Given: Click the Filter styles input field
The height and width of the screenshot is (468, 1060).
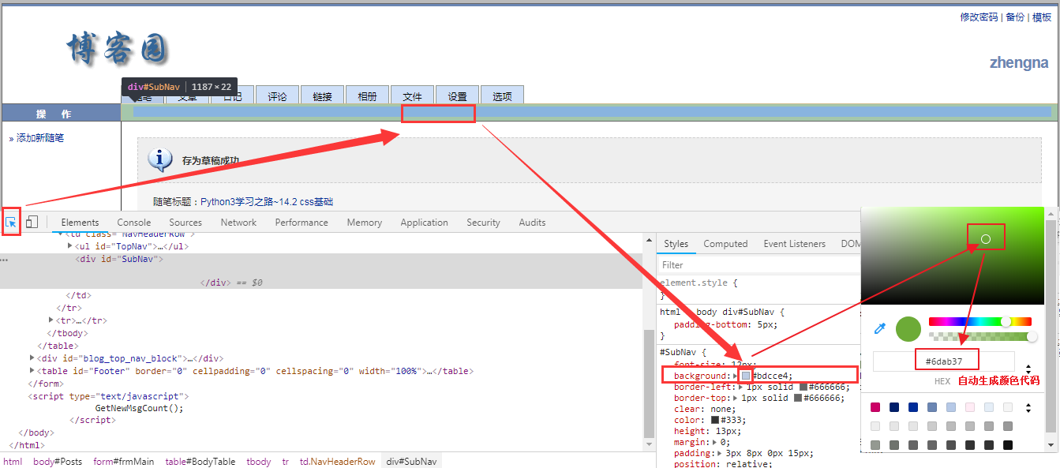Looking at the screenshot, I should (x=758, y=265).
